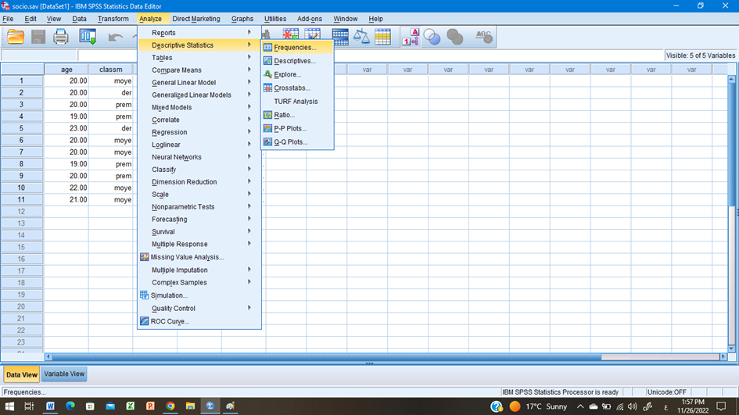Click the Value Labels icon in toolbar
739x415 pixels.
tap(411, 37)
